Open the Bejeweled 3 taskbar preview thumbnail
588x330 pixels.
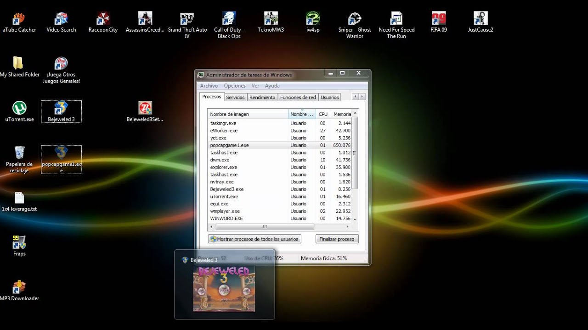[x=224, y=288]
